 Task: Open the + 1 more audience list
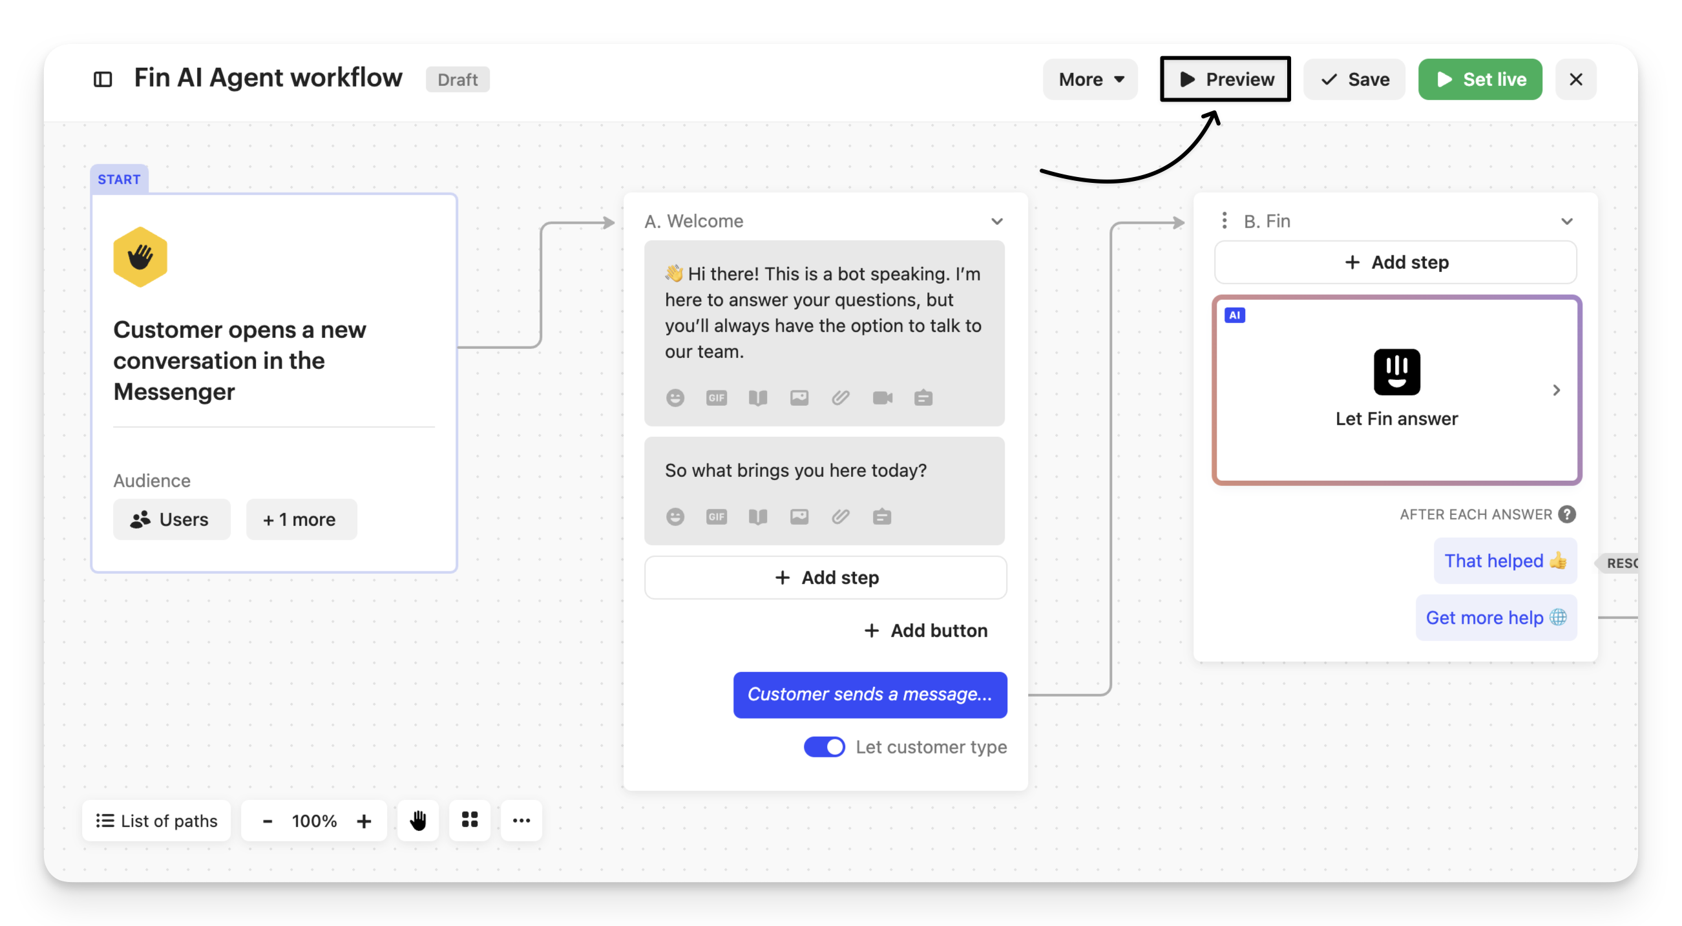coord(301,520)
